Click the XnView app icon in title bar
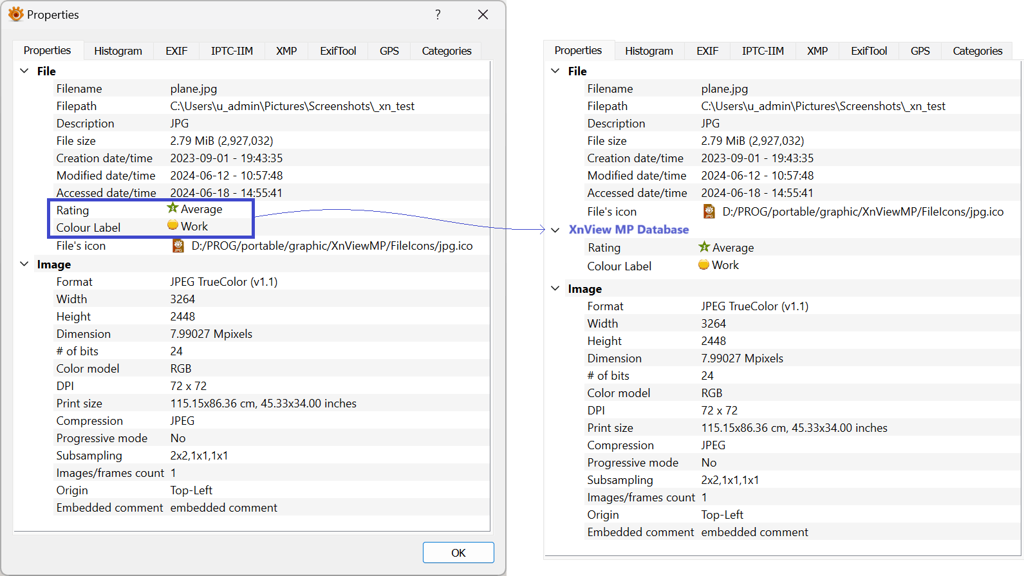The width and height of the screenshot is (1024, 576). [x=15, y=14]
